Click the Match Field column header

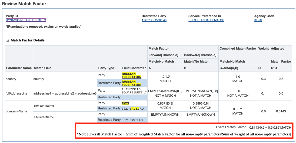pyautogui.click(x=42, y=68)
